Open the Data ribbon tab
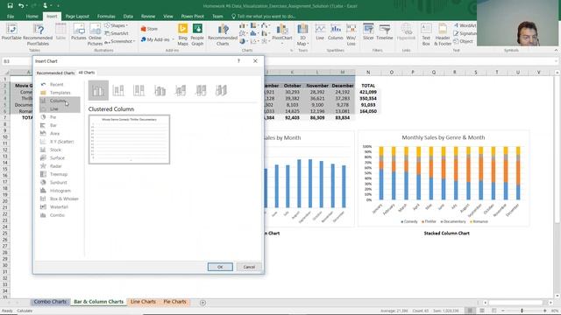Viewport: 561px width, 315px height. (128, 17)
